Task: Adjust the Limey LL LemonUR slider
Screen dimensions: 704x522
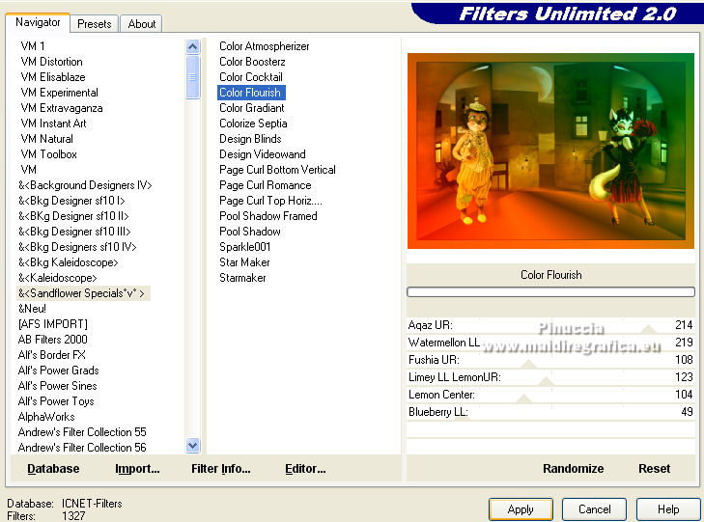Action: (x=550, y=377)
